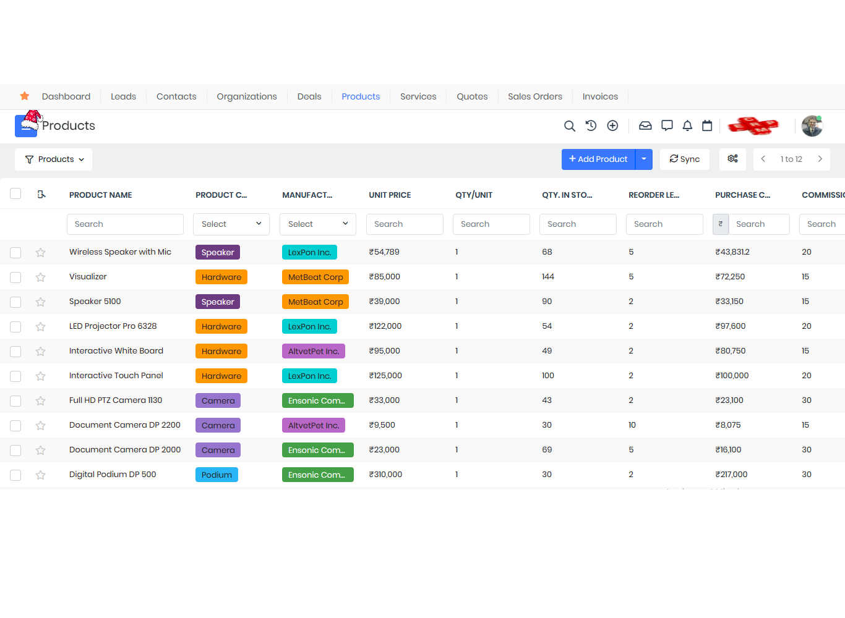Open the list settings gear icon
The width and height of the screenshot is (845, 618).
pos(732,159)
